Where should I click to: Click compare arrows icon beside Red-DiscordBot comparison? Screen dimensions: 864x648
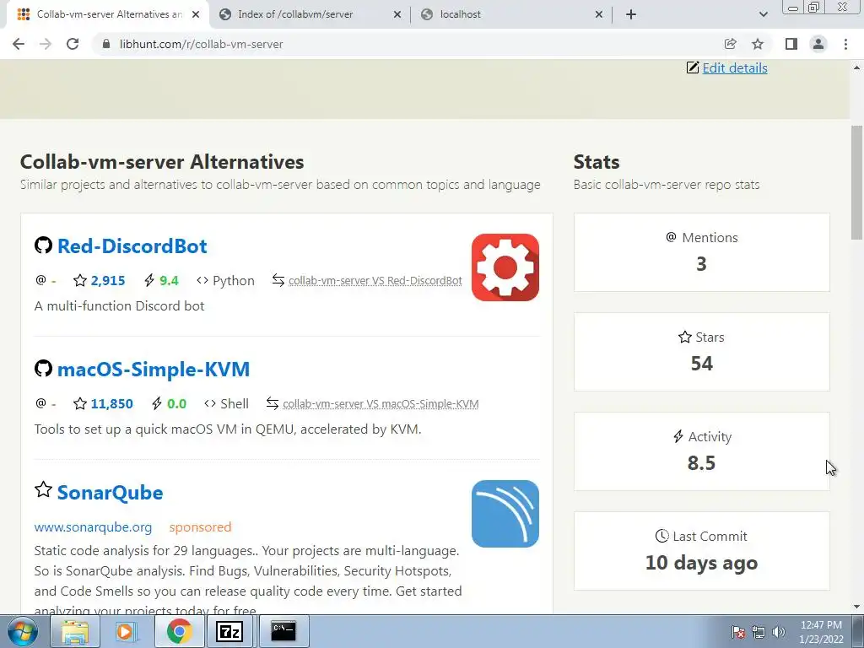pyautogui.click(x=278, y=280)
